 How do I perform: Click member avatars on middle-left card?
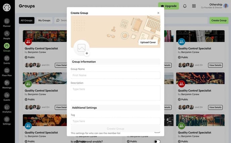coord(33,107)
